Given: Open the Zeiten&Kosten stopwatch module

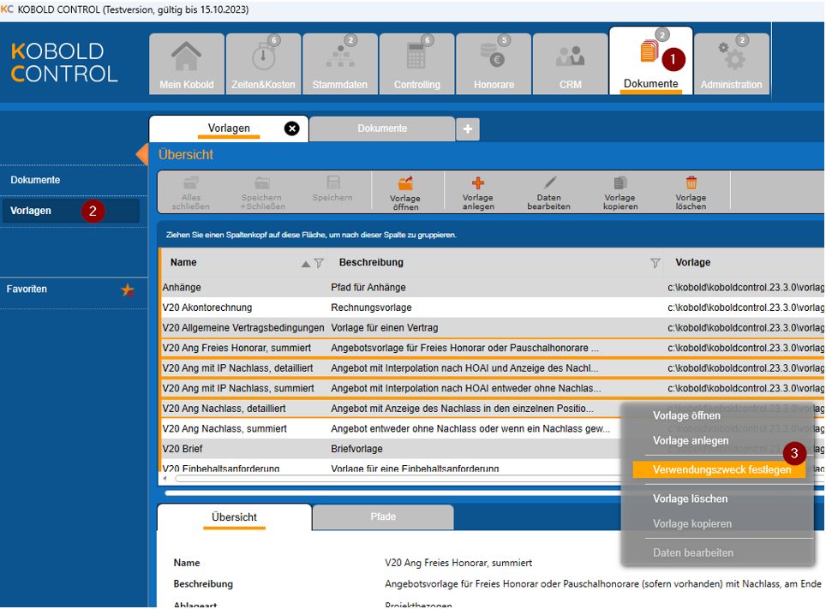Looking at the screenshot, I should 263,63.
